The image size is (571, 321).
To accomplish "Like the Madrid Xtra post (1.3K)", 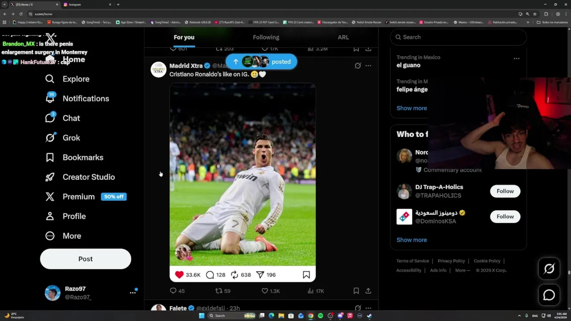I will [270, 291].
